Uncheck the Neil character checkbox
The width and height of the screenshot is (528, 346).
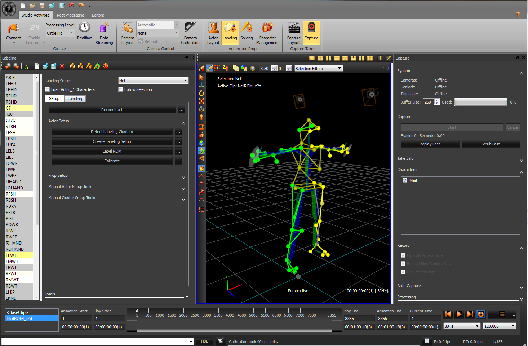click(x=405, y=180)
